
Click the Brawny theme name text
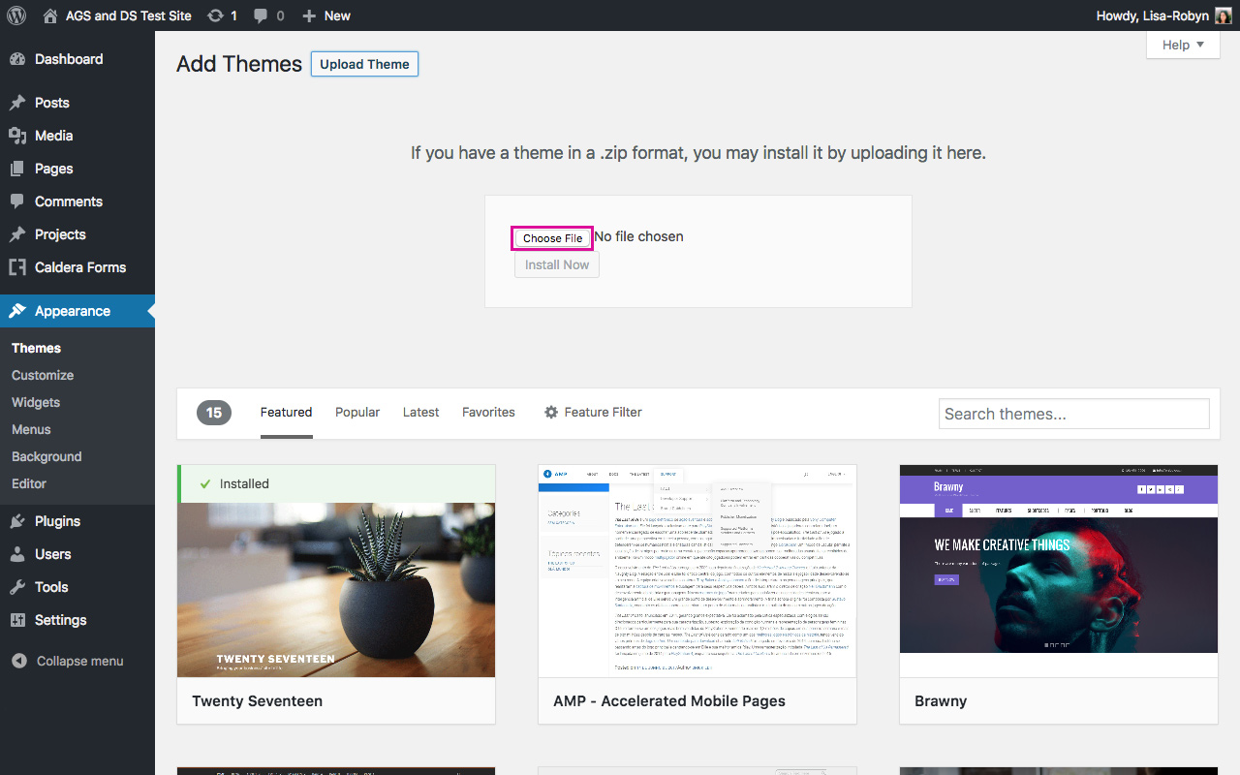941,700
